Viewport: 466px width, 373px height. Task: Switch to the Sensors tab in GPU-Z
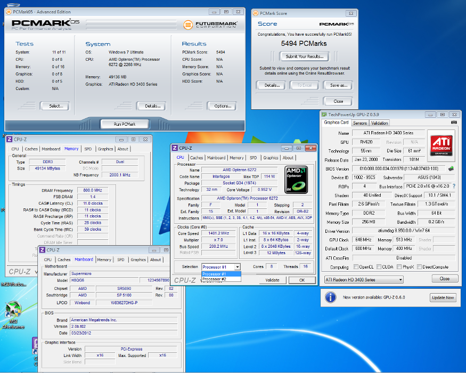(x=360, y=123)
